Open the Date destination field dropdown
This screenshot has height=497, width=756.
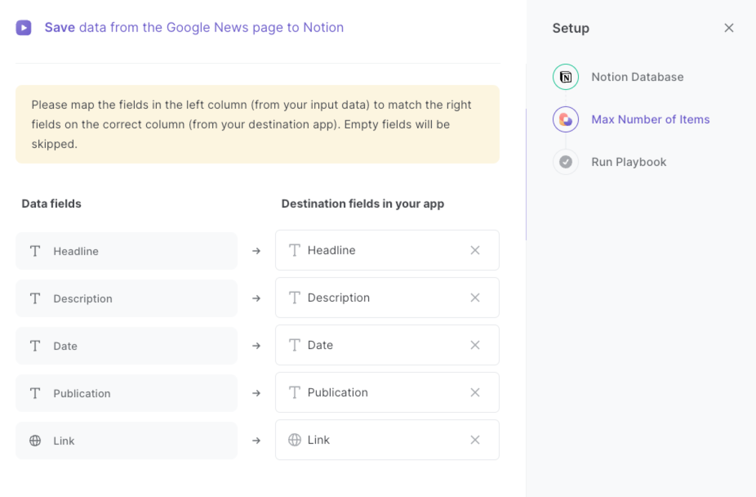(387, 345)
